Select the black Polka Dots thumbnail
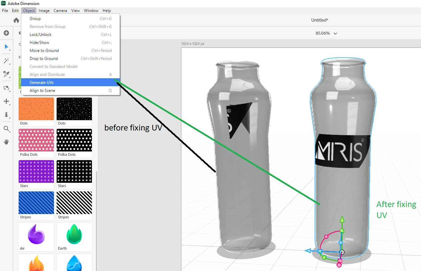421x271 pixels. (74, 140)
